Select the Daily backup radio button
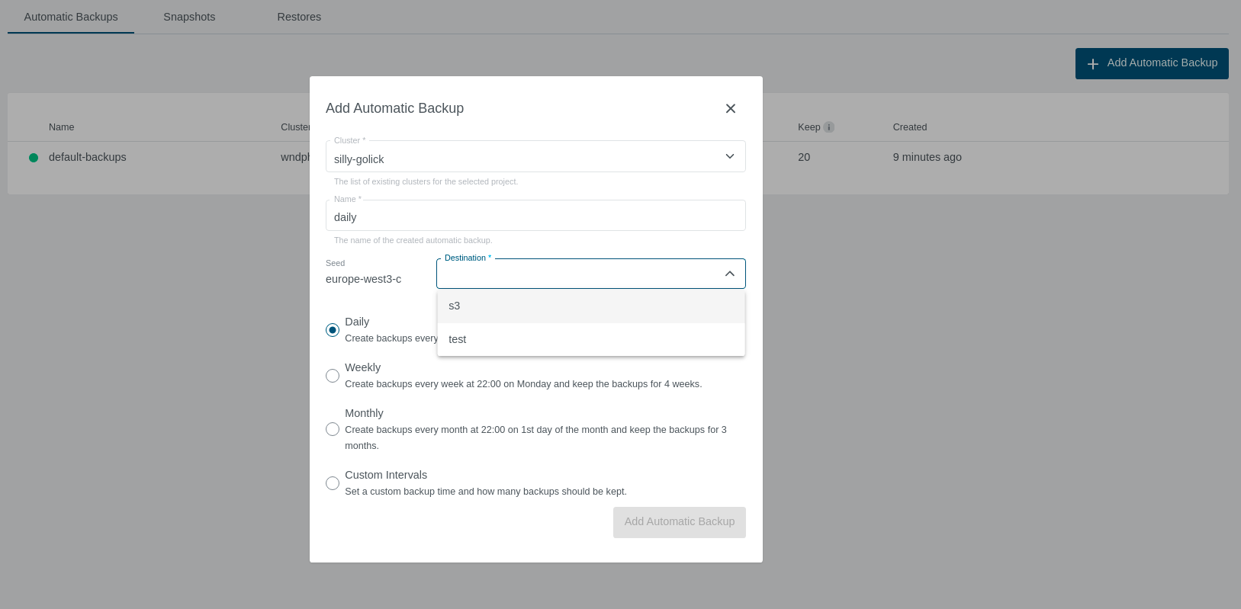This screenshot has height=609, width=1241. 333,330
